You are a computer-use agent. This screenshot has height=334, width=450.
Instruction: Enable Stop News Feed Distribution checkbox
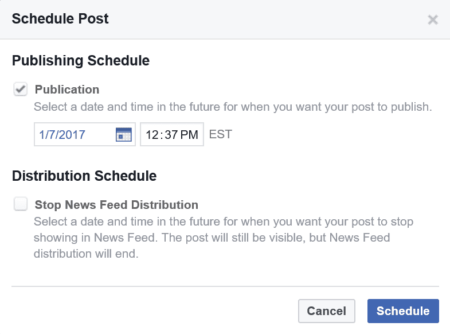[x=21, y=204]
